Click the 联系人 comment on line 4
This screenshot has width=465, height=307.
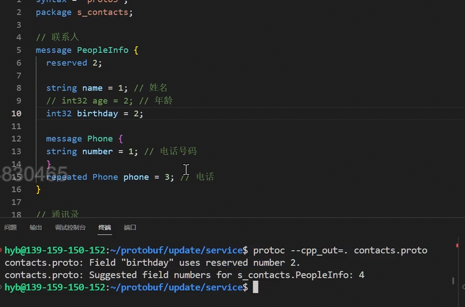point(57,37)
